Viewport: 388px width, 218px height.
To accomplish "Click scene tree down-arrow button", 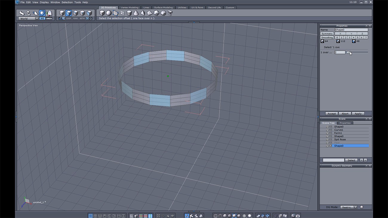I will coord(361,160).
